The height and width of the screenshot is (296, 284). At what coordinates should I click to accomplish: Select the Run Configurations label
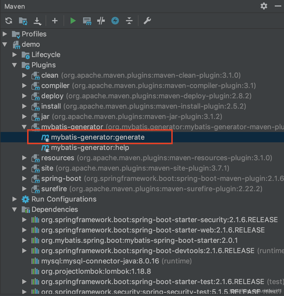(64, 199)
